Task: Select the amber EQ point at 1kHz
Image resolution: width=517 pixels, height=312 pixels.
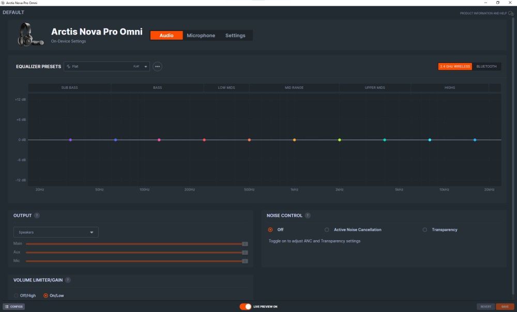Action: click(295, 140)
